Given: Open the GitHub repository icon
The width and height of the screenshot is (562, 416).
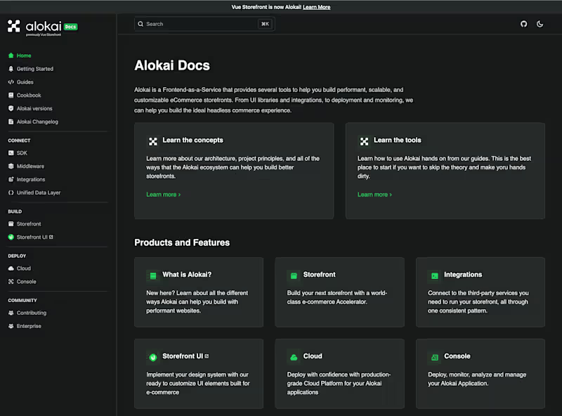Looking at the screenshot, I should click(x=523, y=24).
